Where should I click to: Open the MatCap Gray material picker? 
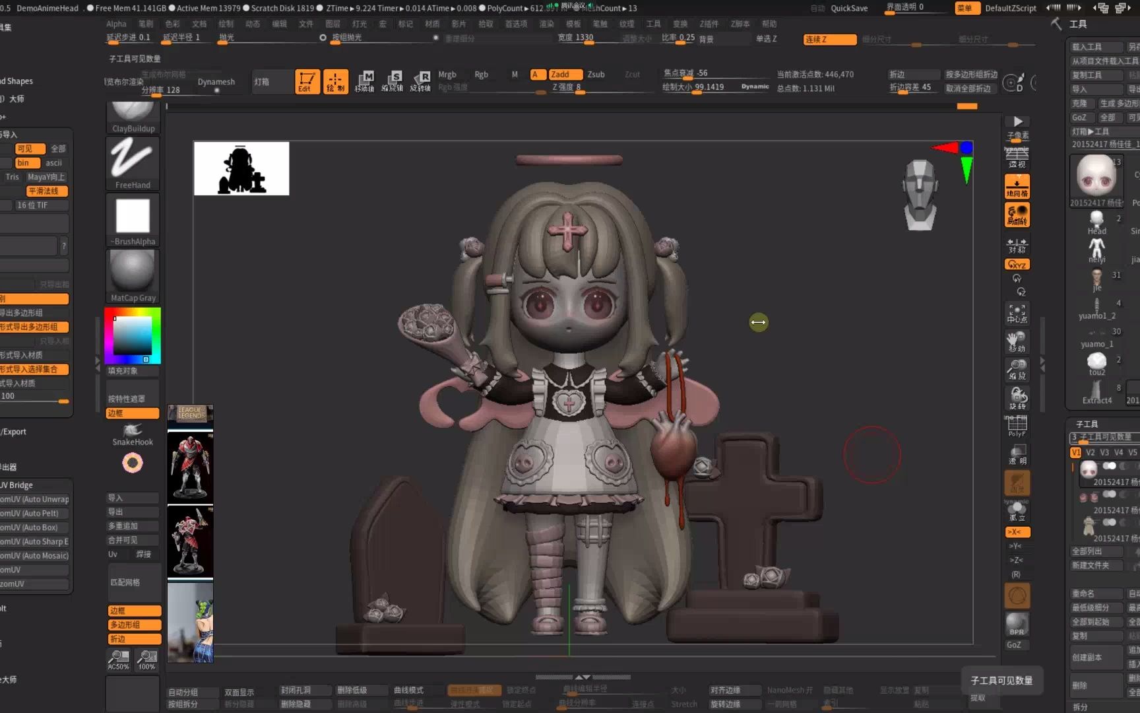[133, 276]
